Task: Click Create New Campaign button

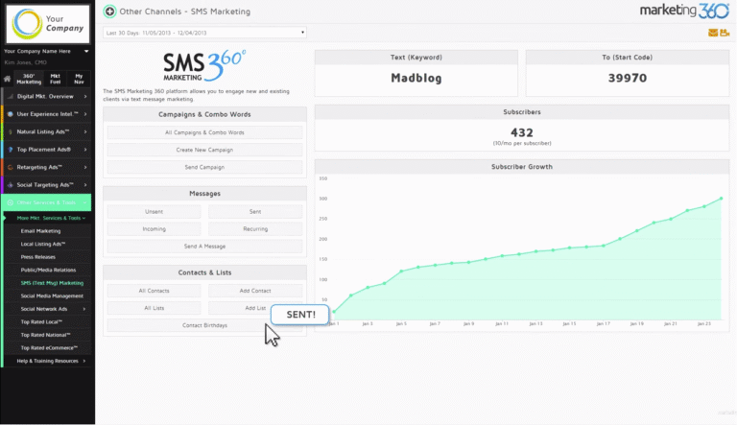Action: tap(204, 150)
